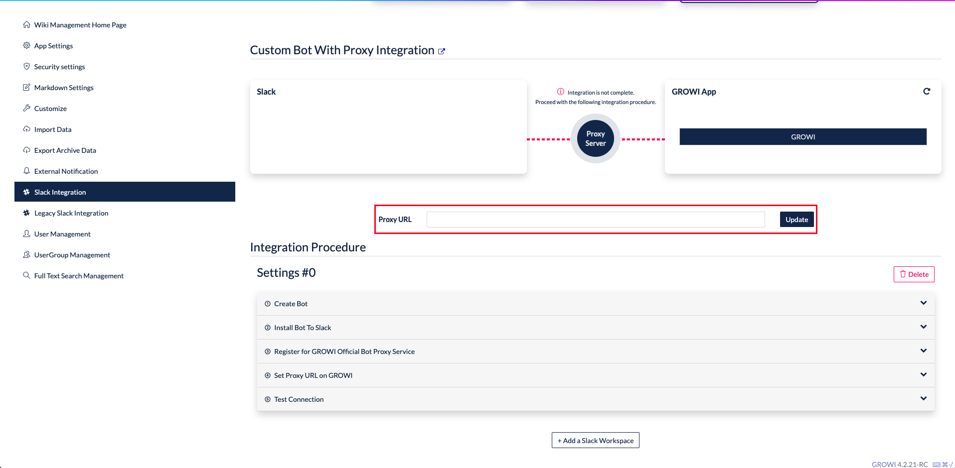Image resolution: width=955 pixels, height=468 pixels.
Task: Expand the Create Bot step chevron
Action: coord(924,303)
